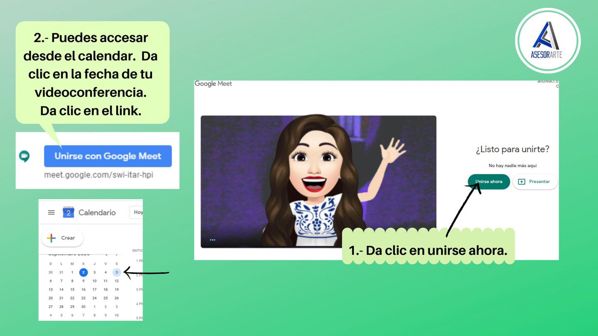Go to previous month in mini calendar
This screenshot has height=336, width=598.
click(106, 254)
